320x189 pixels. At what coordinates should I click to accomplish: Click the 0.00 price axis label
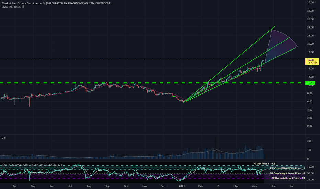click(310, 126)
